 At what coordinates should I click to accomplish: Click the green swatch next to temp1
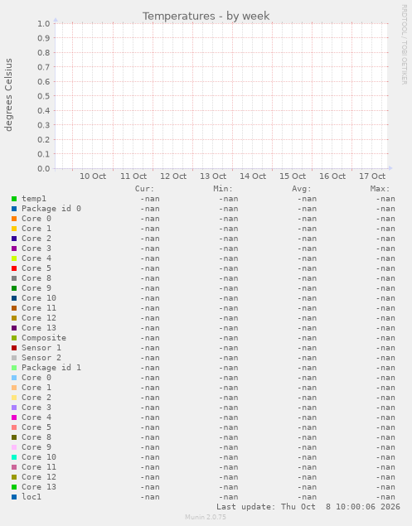pos(14,199)
